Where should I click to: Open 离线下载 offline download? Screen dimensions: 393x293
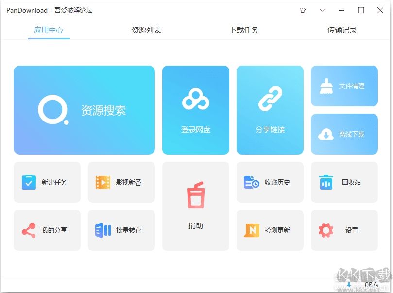(344, 134)
